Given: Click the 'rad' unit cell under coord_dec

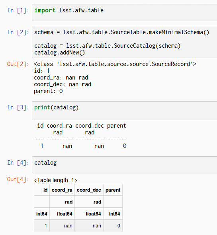Looking at the screenshot, I should point(89,202).
